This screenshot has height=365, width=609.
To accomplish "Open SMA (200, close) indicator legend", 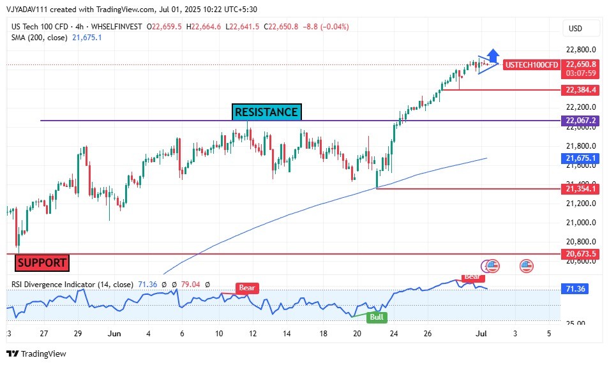I will tap(41, 38).
